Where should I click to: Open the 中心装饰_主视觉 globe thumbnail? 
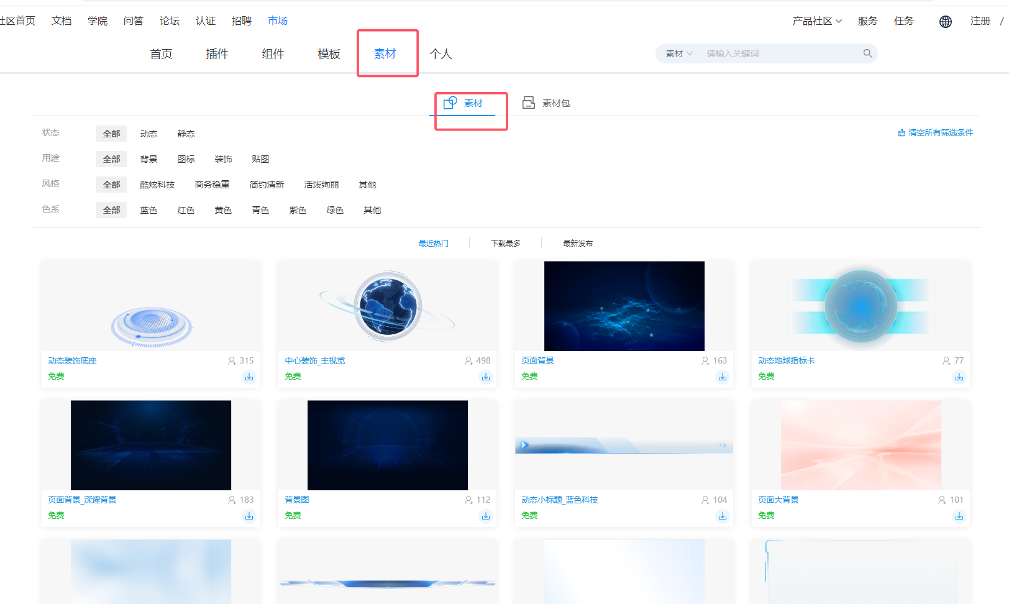[x=388, y=306]
